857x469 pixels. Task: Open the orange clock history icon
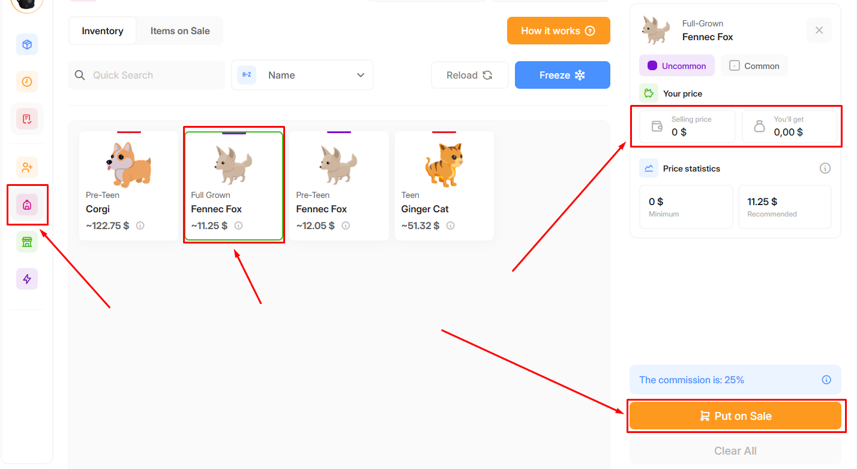coord(27,82)
